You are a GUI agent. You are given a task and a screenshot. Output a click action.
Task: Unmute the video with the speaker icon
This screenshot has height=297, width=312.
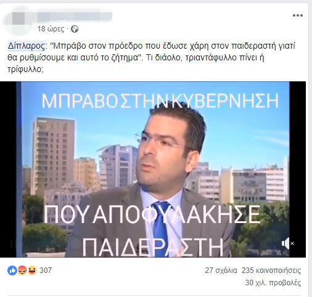pyautogui.click(x=287, y=243)
